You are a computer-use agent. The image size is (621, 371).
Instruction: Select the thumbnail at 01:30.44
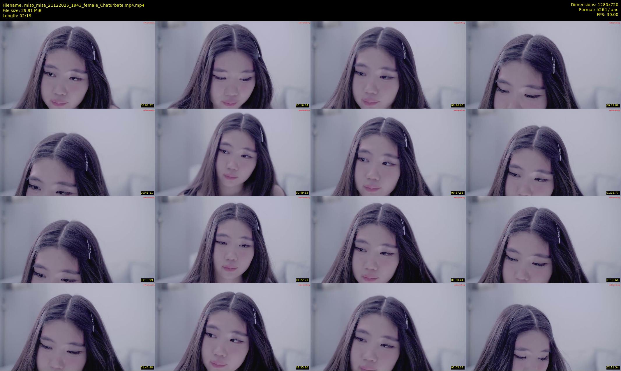388,239
